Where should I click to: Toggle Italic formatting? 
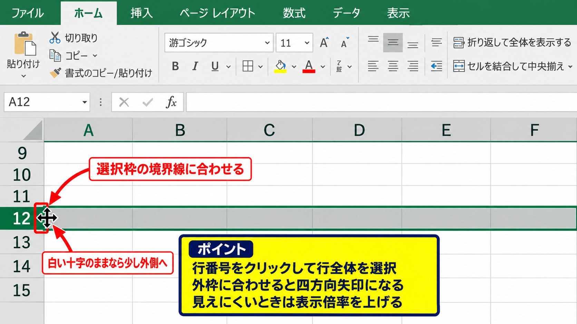point(195,66)
